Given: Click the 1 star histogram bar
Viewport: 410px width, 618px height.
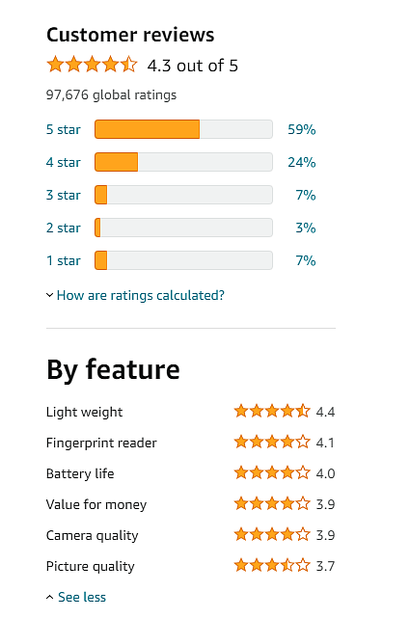Looking at the screenshot, I should click(183, 260).
